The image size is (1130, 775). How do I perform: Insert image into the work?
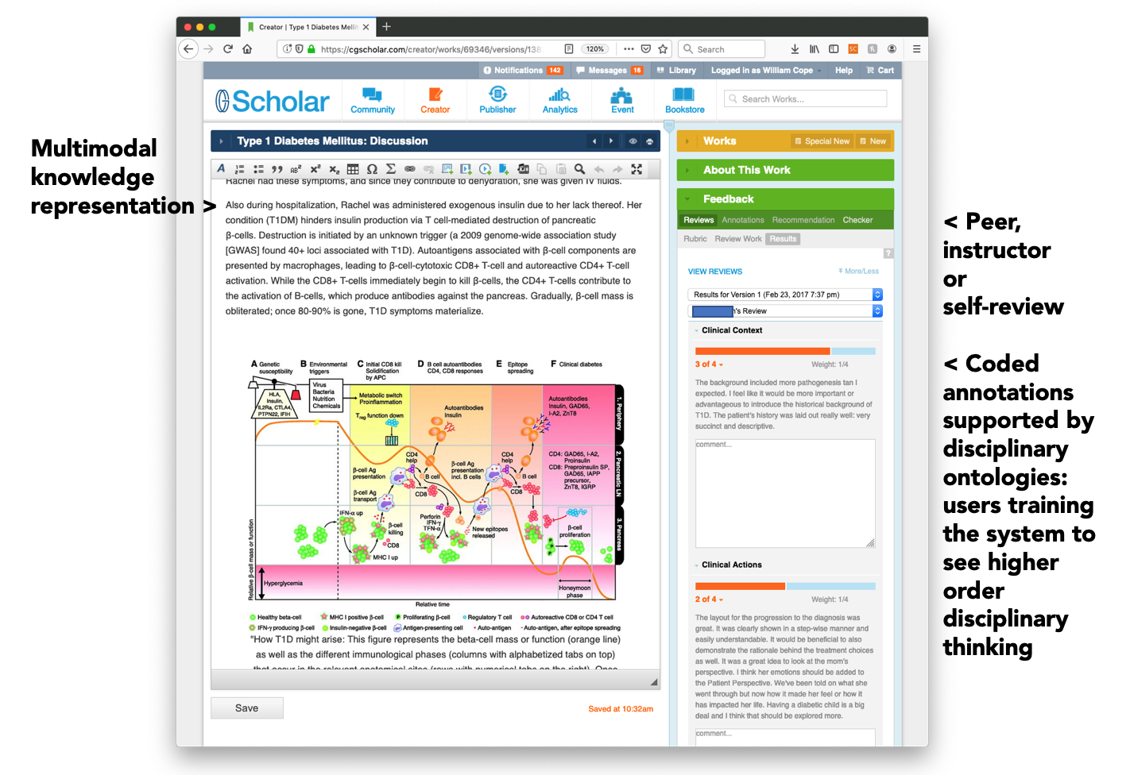[447, 169]
